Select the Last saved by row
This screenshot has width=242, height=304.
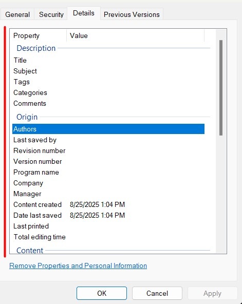click(x=108, y=140)
